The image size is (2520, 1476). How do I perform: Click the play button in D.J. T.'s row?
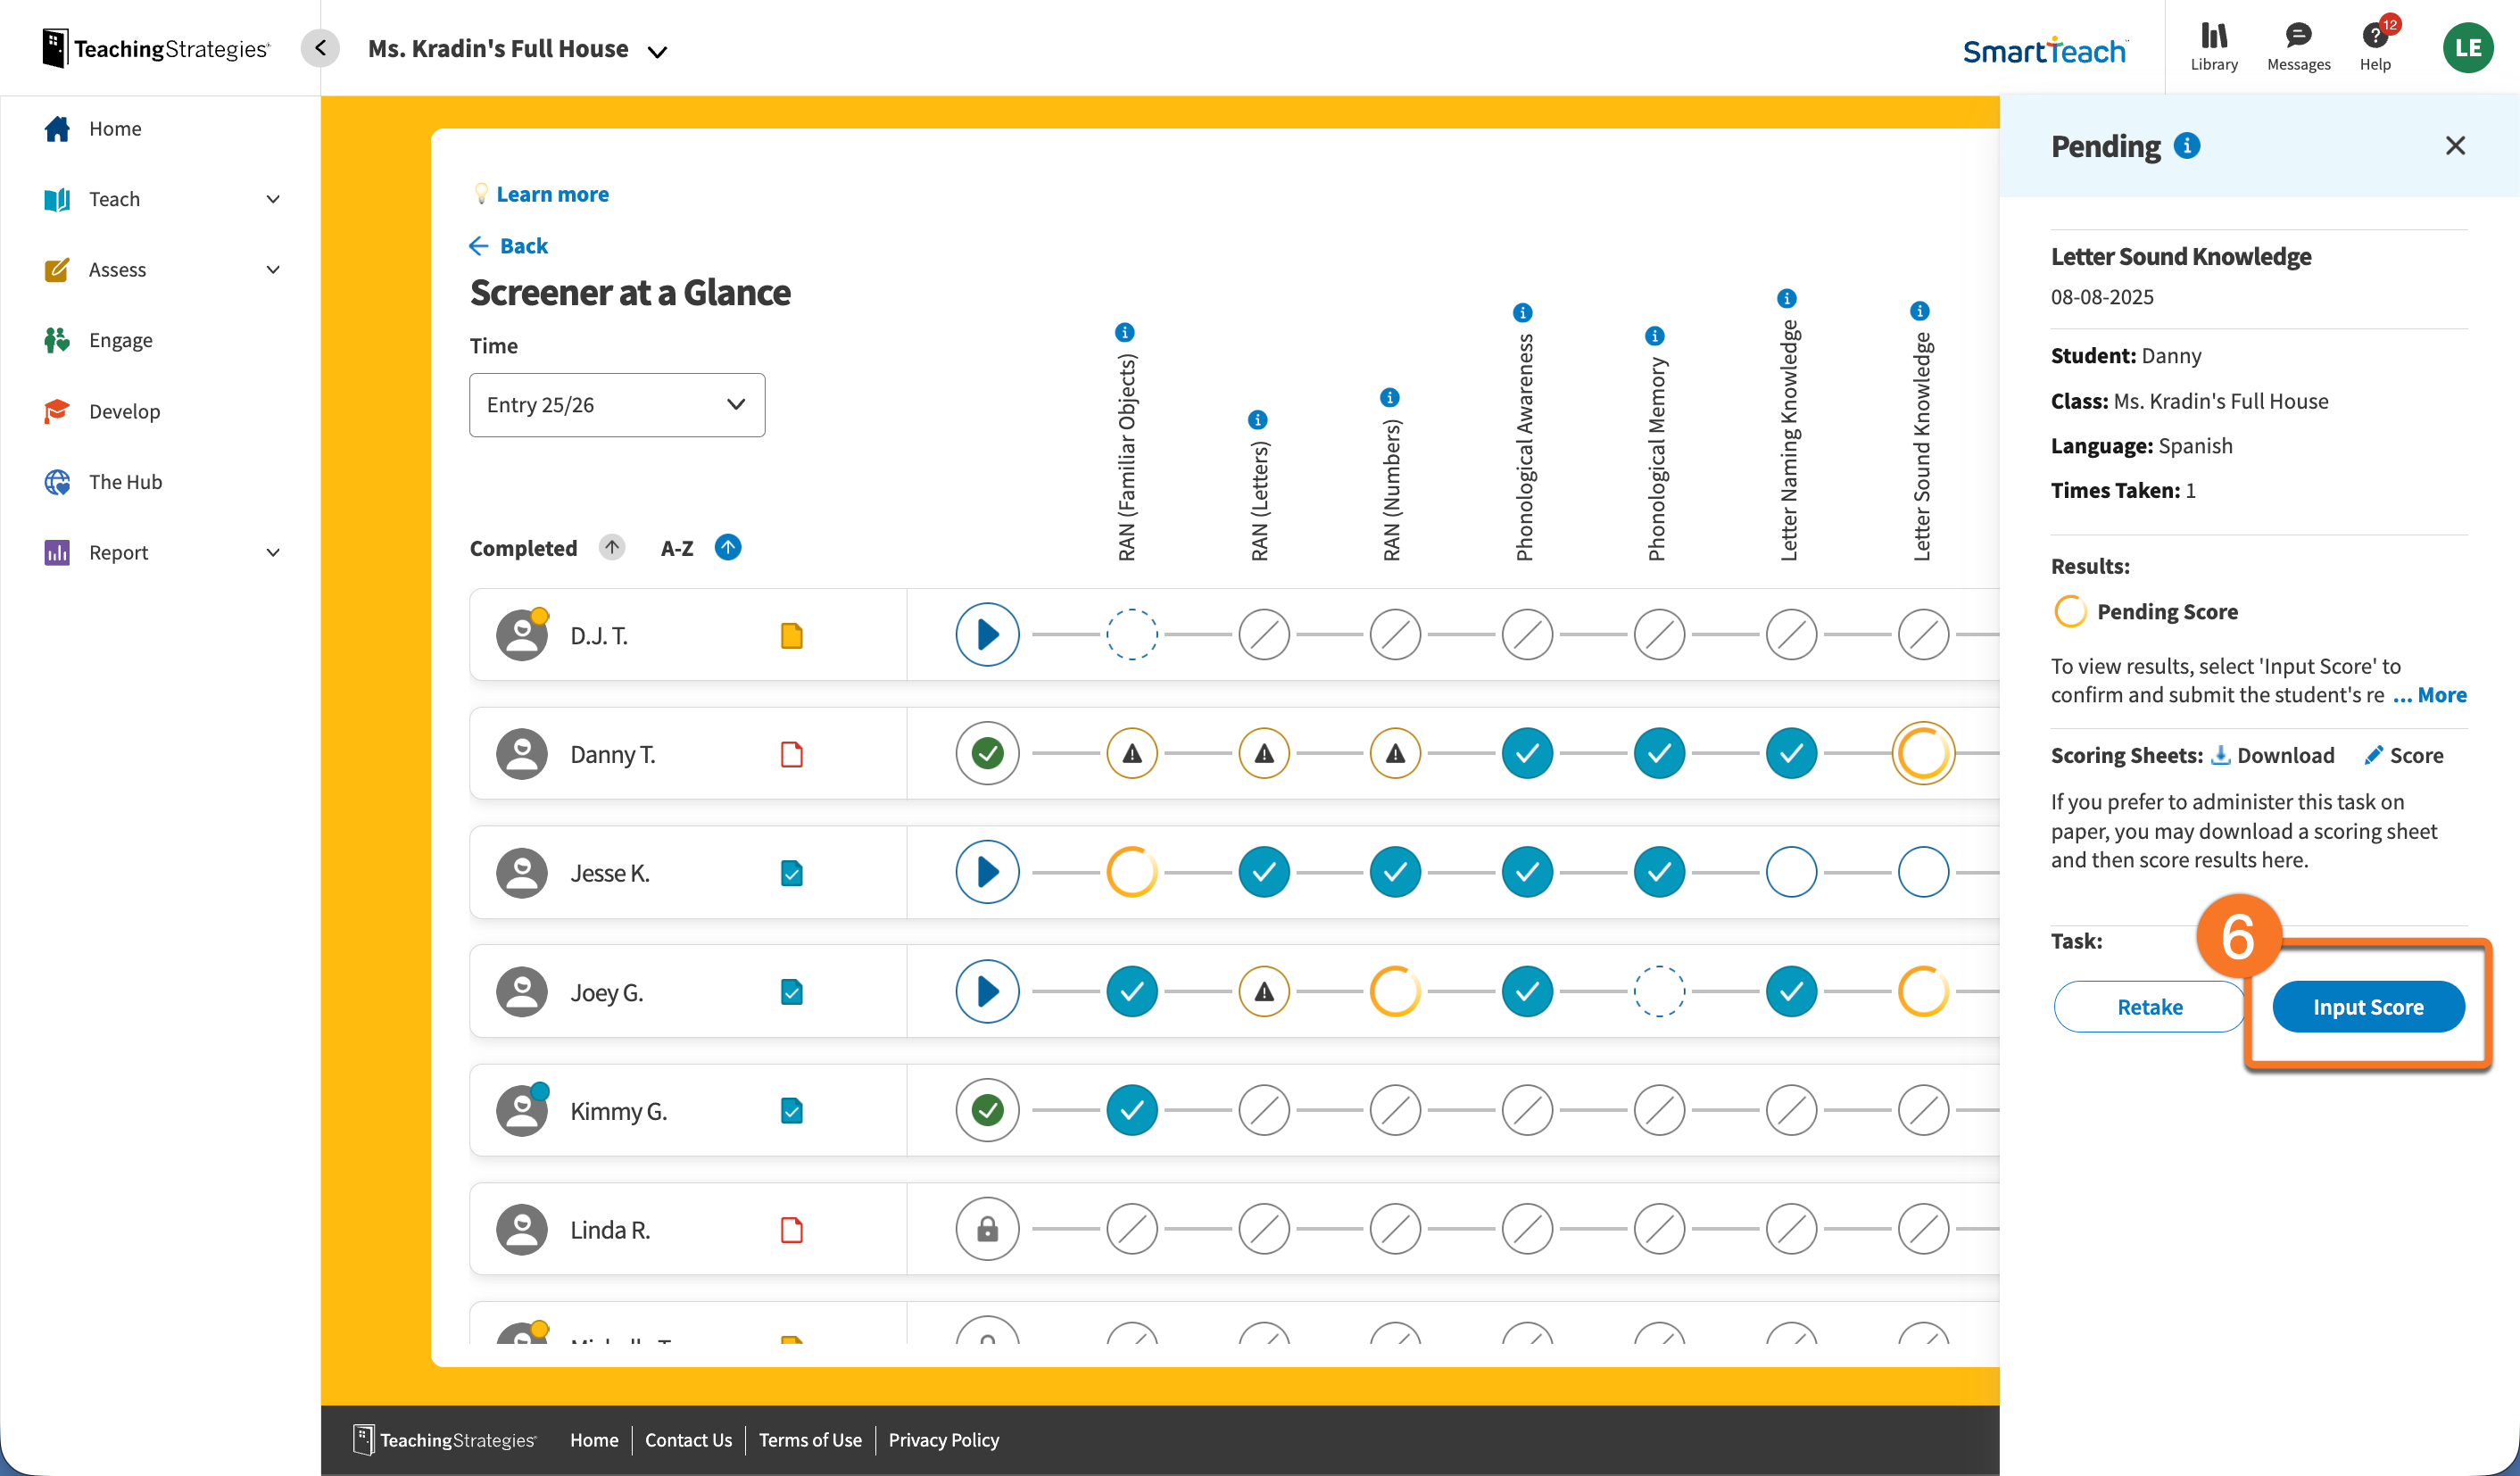[986, 634]
